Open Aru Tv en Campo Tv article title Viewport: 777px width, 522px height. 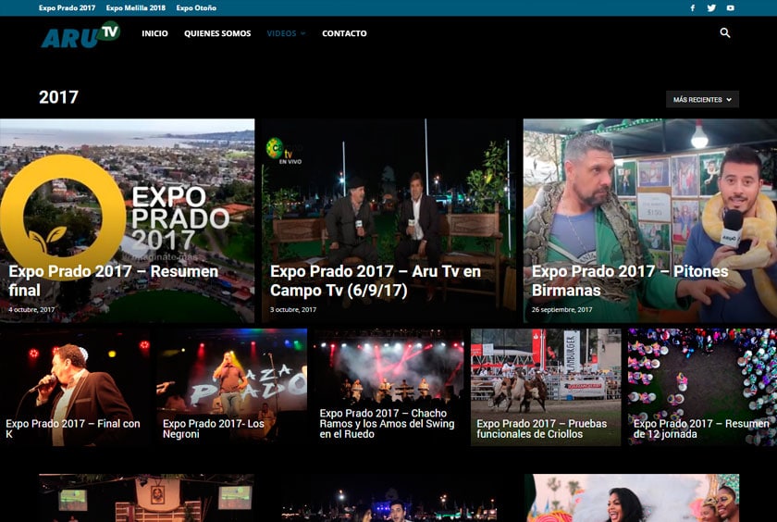tap(376, 280)
